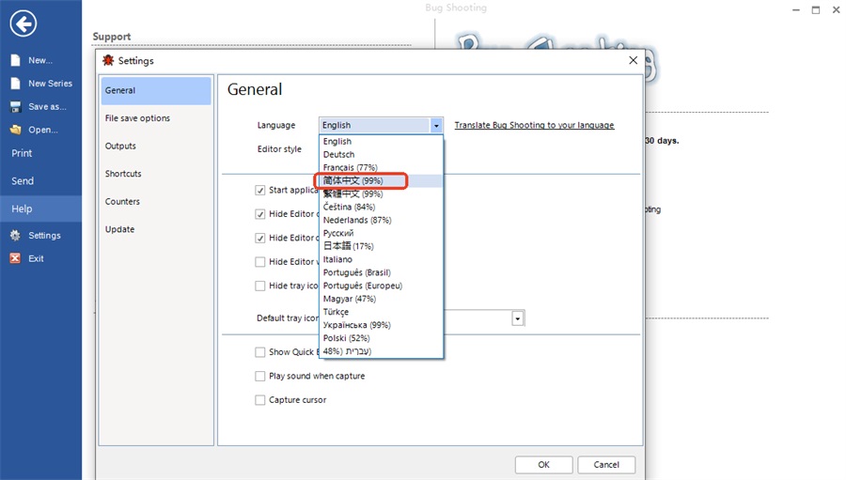The height and width of the screenshot is (480, 846).
Task: Click the back arrow circle icon
Action: pyautogui.click(x=23, y=23)
